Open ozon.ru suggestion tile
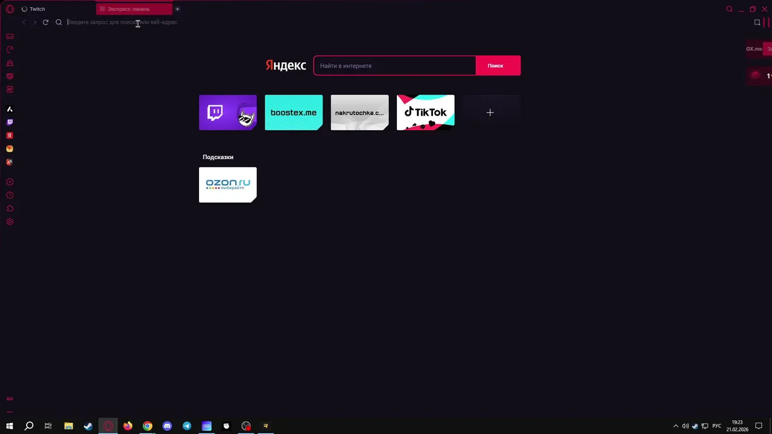 [x=227, y=184]
